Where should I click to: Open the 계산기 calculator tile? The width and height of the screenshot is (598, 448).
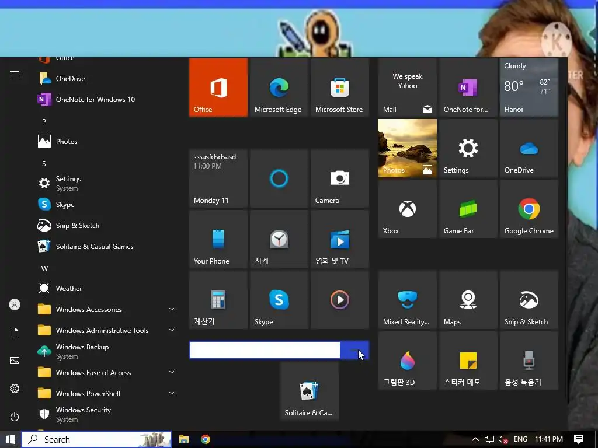(x=218, y=300)
